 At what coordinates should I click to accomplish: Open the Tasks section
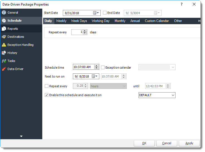tap(21, 61)
